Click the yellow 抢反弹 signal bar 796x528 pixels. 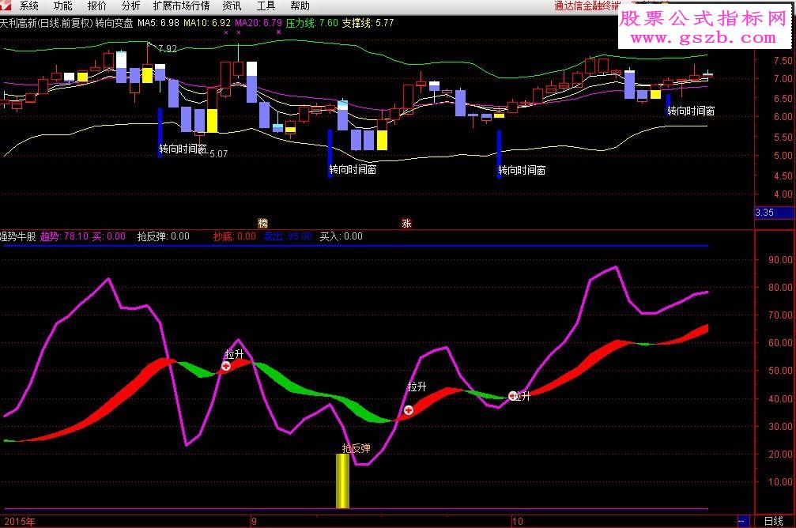(342, 481)
